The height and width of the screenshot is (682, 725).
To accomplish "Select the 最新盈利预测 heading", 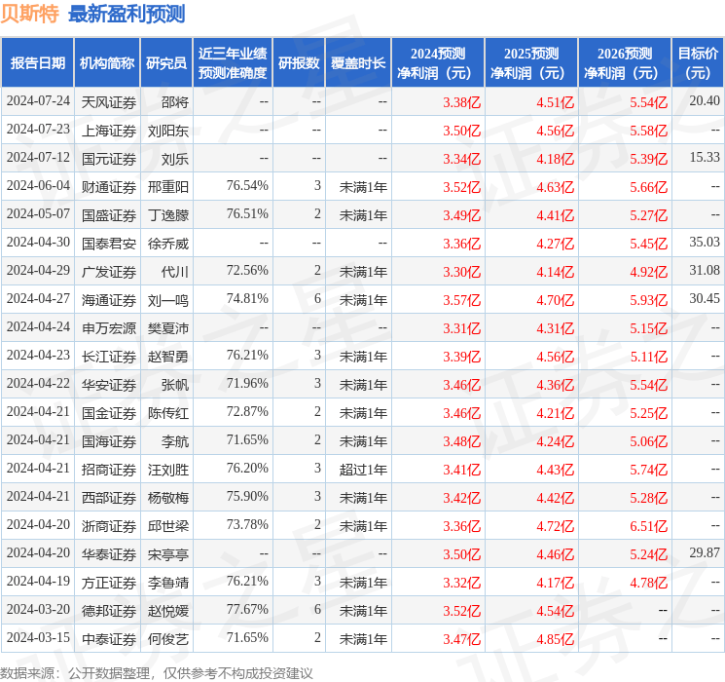I will coord(127,14).
